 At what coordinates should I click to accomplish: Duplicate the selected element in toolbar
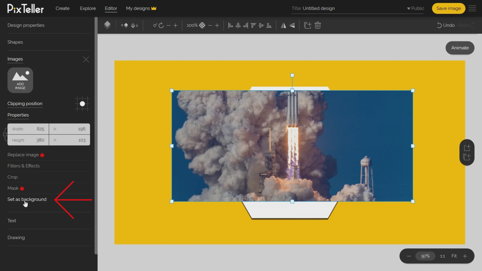308,25
